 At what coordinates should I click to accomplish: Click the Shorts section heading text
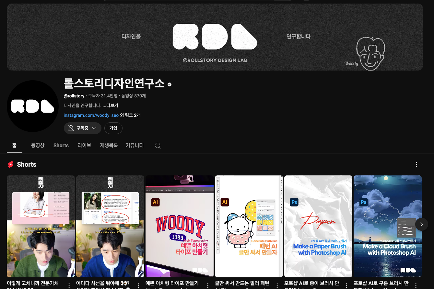27,164
